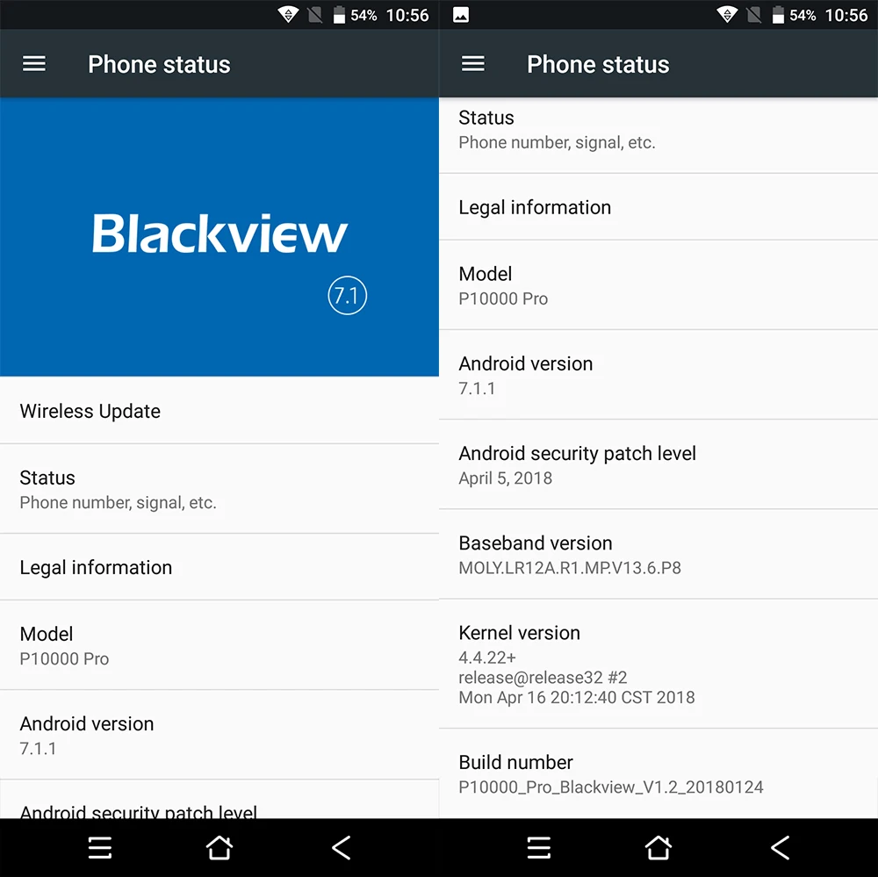878x877 pixels.
Task: Open Legal information on left screen
Action: [x=219, y=567]
